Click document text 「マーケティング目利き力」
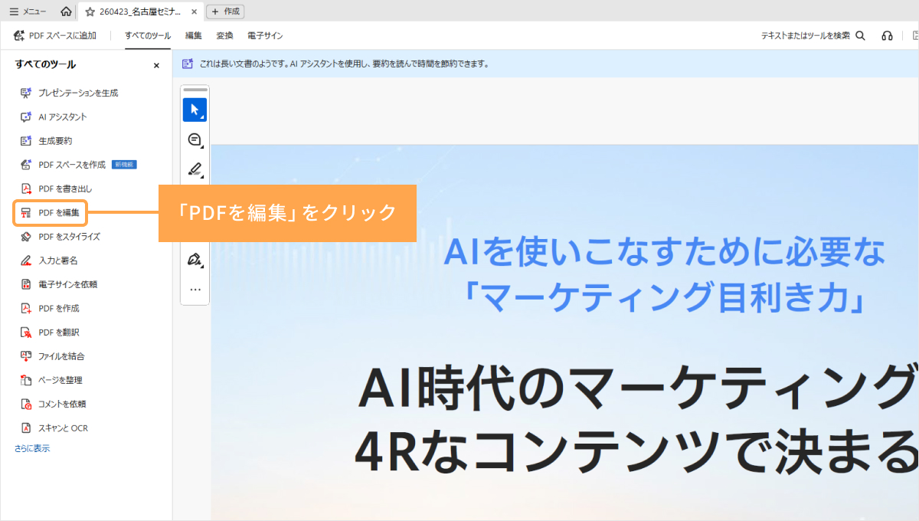 point(665,299)
